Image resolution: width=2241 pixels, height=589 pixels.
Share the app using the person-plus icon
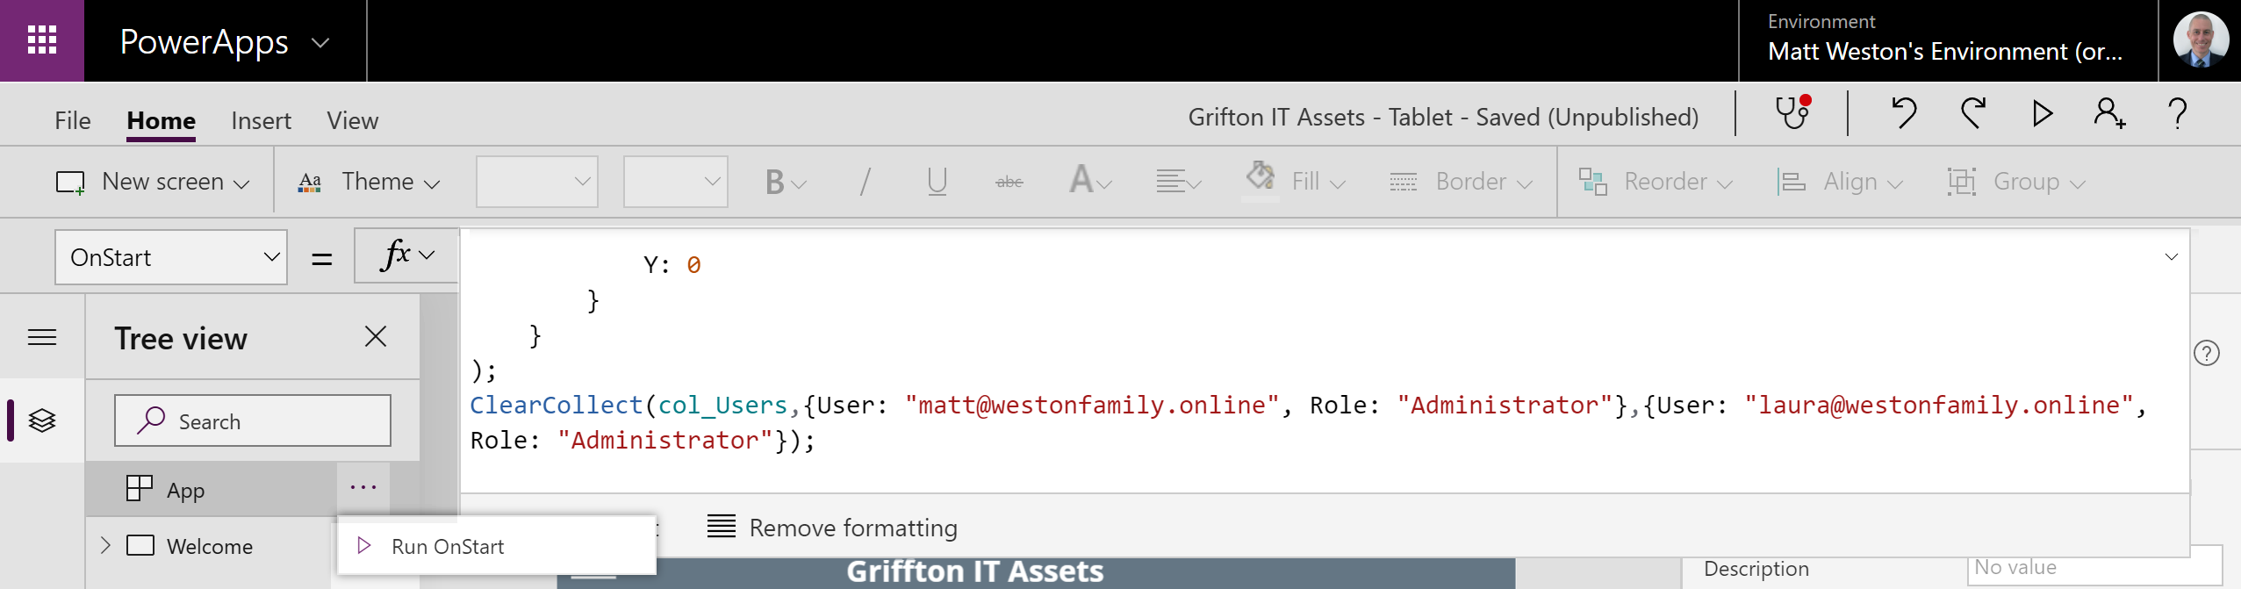click(x=2109, y=113)
